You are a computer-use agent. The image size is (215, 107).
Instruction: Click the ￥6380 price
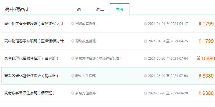[206, 93]
